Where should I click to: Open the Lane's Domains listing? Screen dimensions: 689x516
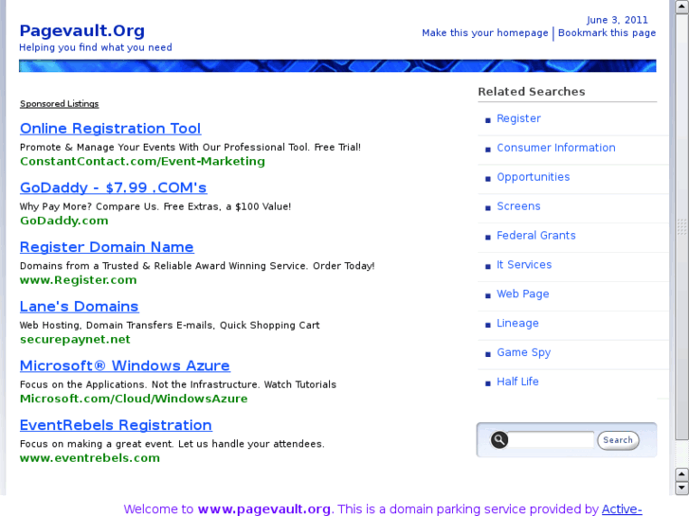(80, 306)
